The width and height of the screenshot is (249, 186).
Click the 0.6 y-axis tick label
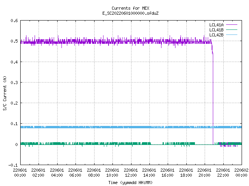tap(14, 21)
